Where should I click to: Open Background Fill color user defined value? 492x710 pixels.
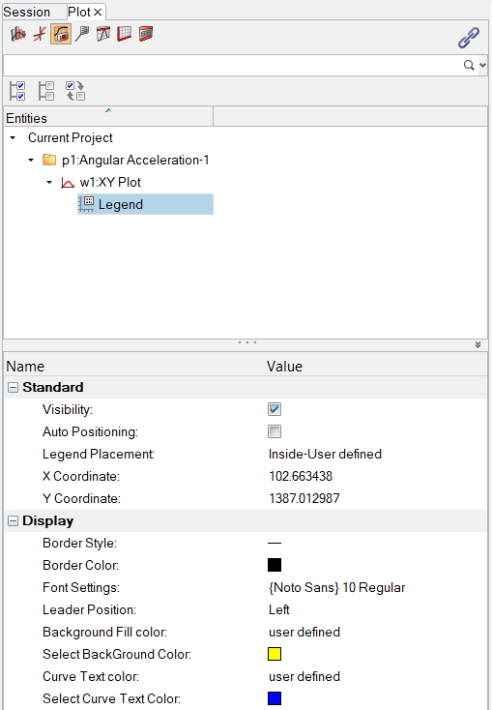(304, 632)
